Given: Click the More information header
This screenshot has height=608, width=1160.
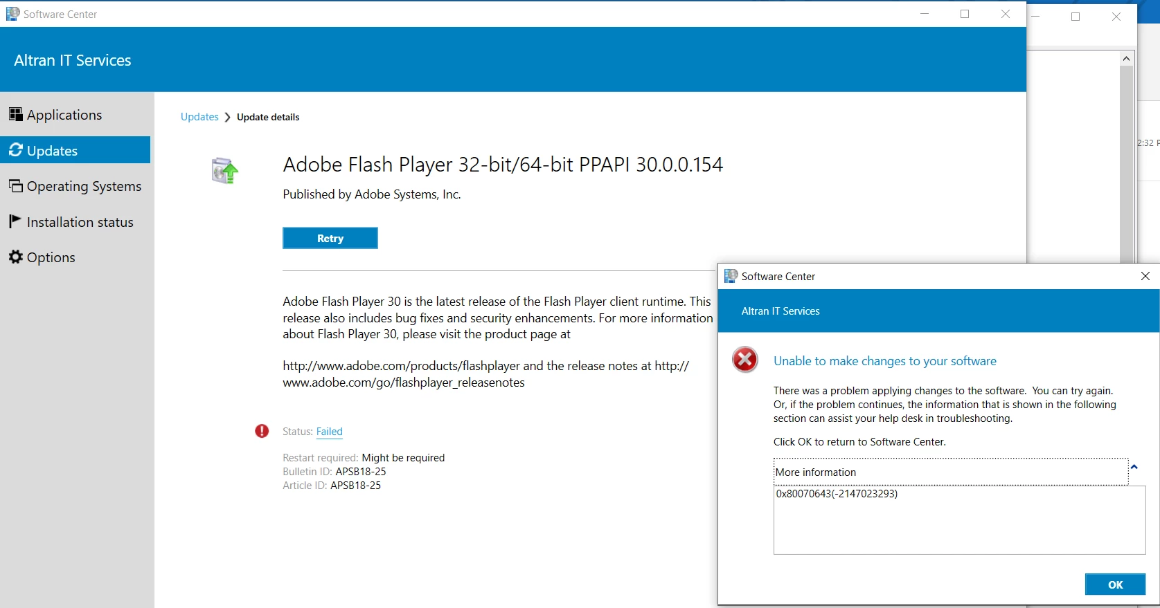Looking at the screenshot, I should pos(951,472).
